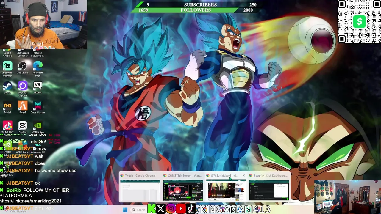
Task: Close the $uicideboy$ window preview
Action: pos(243,176)
